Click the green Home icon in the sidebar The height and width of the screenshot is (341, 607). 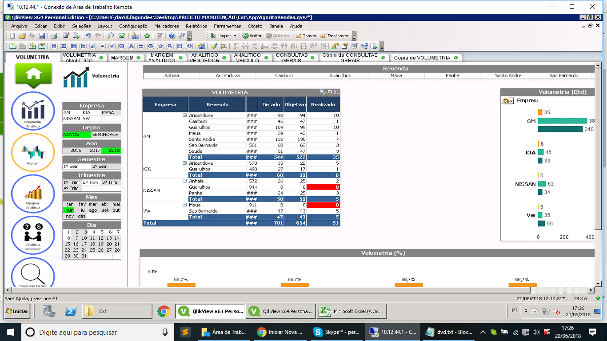(34, 75)
